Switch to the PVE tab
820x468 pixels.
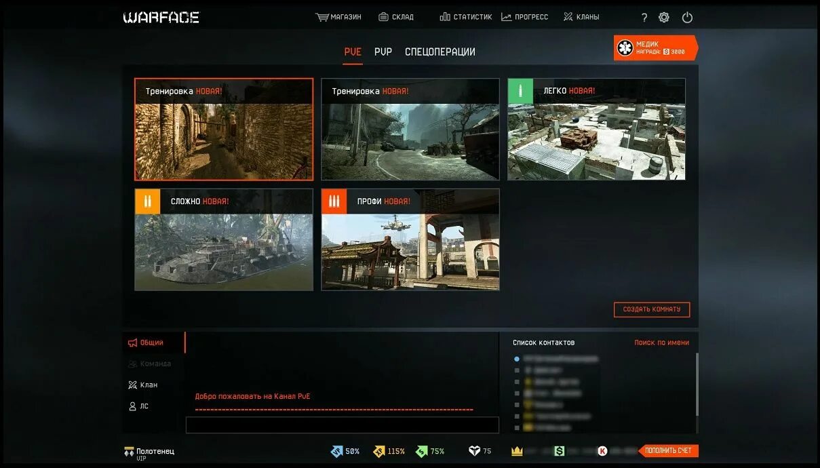[353, 52]
